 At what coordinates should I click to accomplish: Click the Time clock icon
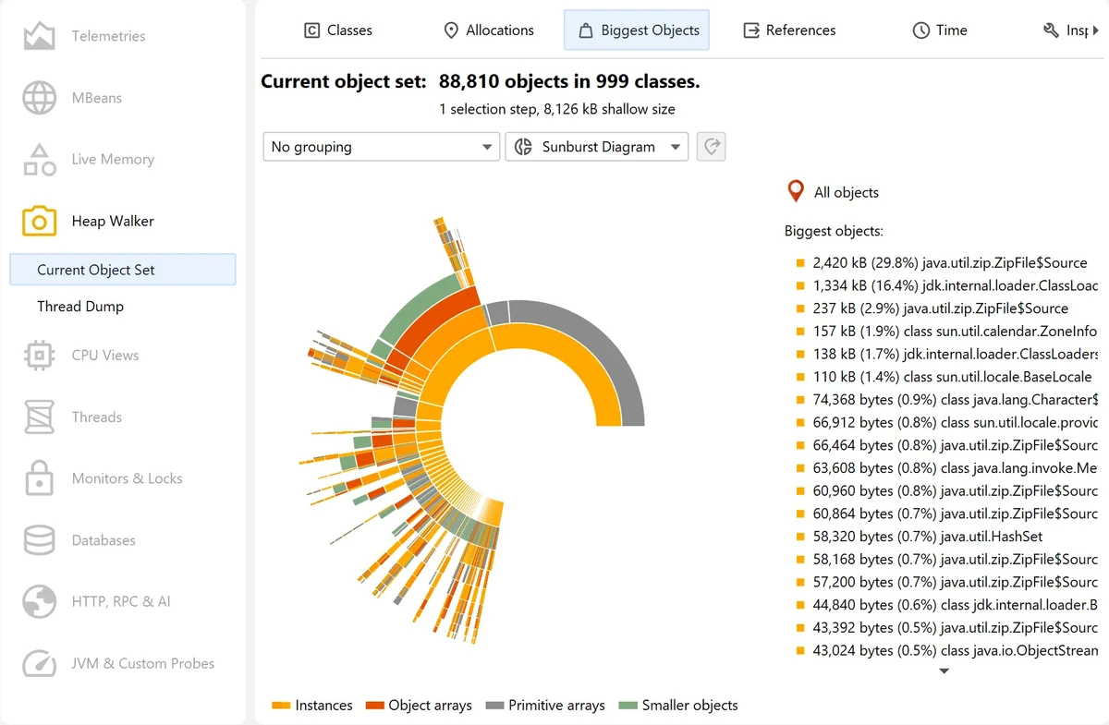click(920, 30)
